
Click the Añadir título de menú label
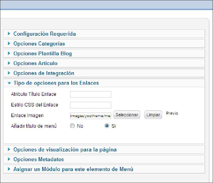point(34,126)
